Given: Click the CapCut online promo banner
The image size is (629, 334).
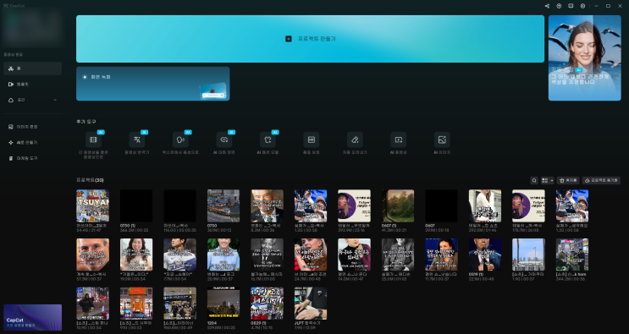Looking at the screenshot, I should [x=32, y=318].
